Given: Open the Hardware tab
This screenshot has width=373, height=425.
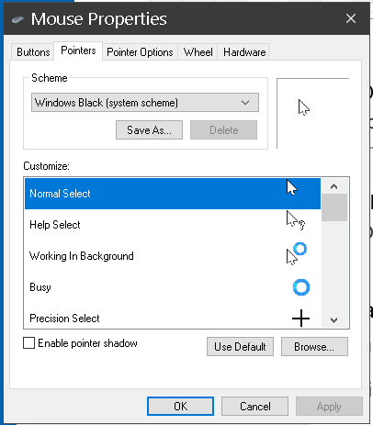Looking at the screenshot, I should 244,52.
